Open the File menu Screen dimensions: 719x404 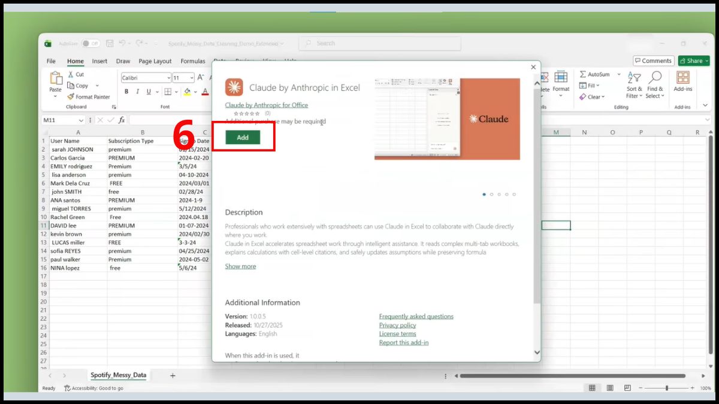(51, 61)
